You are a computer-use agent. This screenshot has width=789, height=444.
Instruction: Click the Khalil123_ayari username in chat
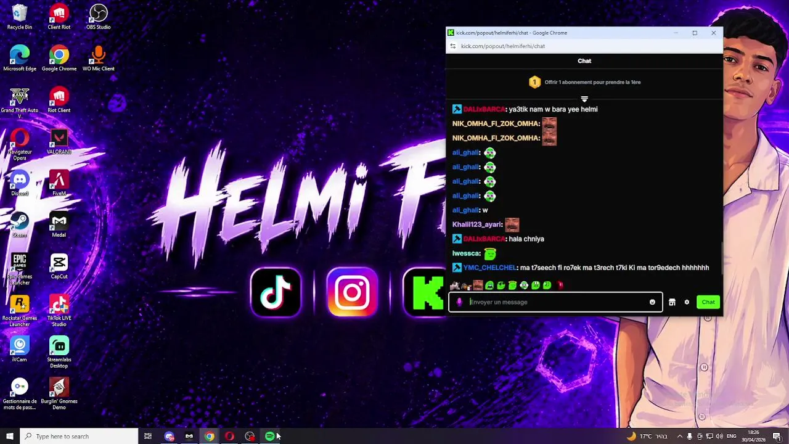[x=476, y=224]
